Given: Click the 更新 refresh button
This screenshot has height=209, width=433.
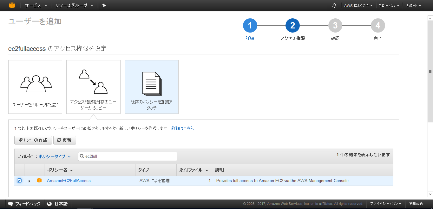Looking at the screenshot, I should click(65, 140).
